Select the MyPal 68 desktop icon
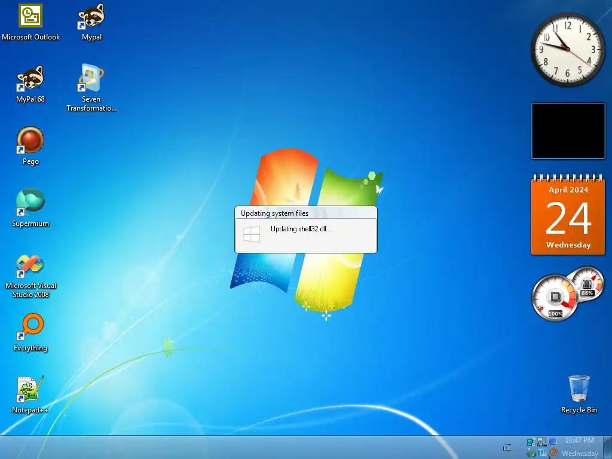The height and width of the screenshot is (459, 612). point(30,84)
